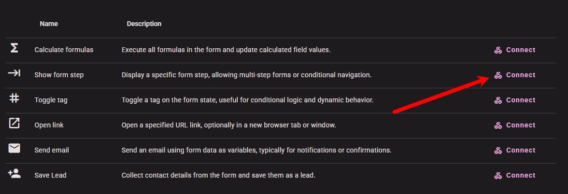Select the Send email row name
The image size is (568, 194).
51,150
